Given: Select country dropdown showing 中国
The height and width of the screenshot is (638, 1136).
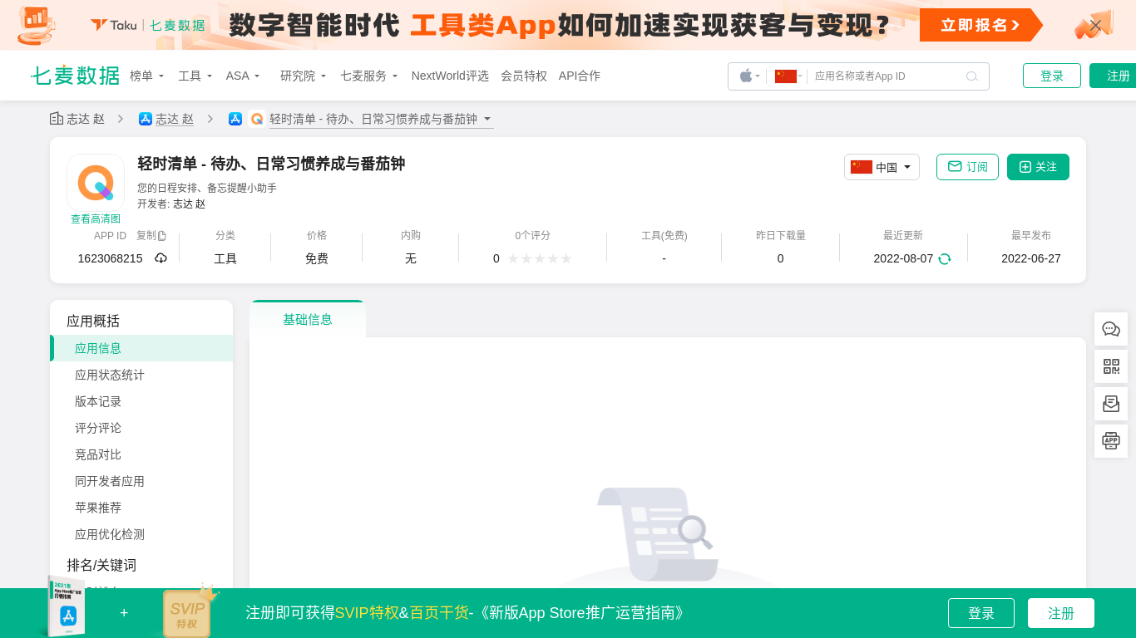Looking at the screenshot, I should (x=882, y=167).
